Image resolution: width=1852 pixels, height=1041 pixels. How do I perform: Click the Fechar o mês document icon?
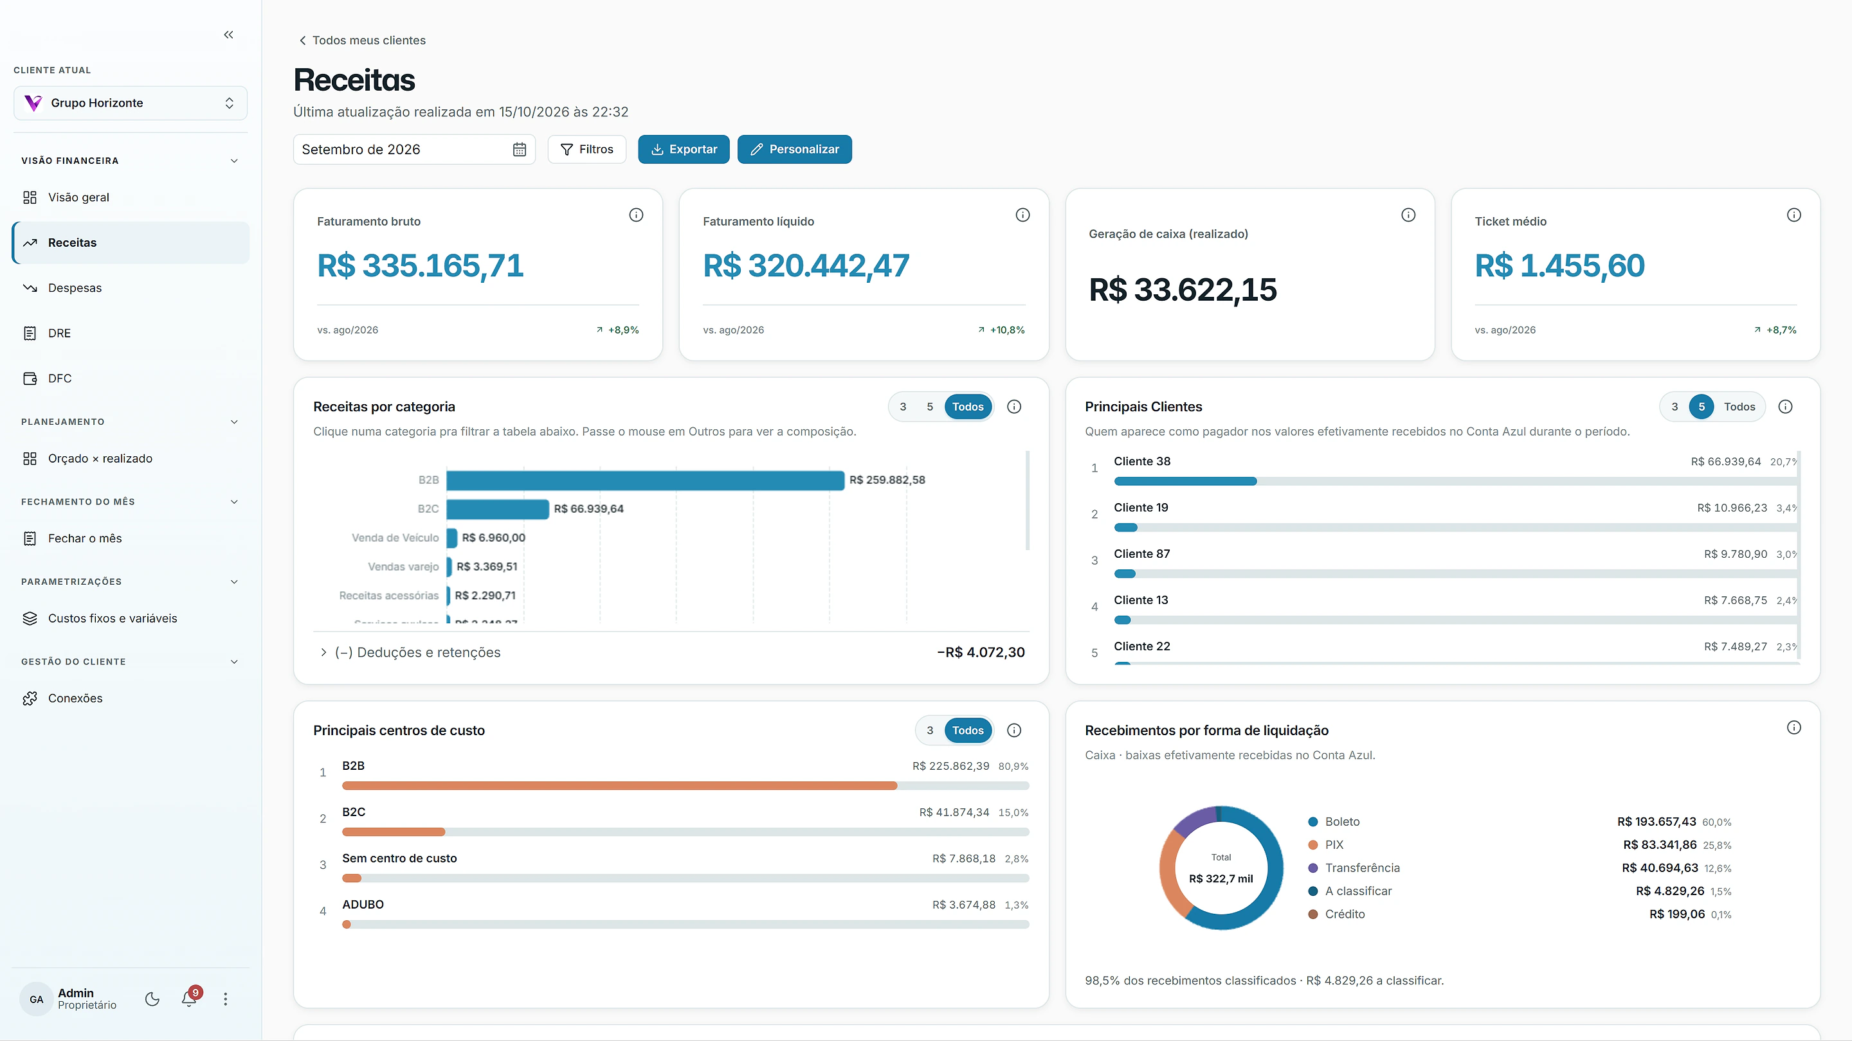30,539
